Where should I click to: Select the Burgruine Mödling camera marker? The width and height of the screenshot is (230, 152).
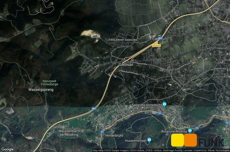190,131
